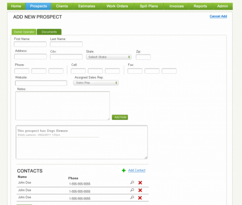Delete third John Doe contact with red X

[140, 197]
